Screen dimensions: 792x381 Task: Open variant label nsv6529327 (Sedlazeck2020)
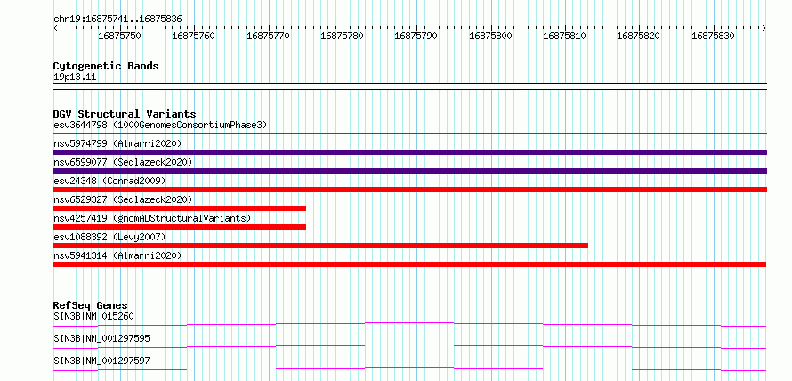[x=123, y=199]
